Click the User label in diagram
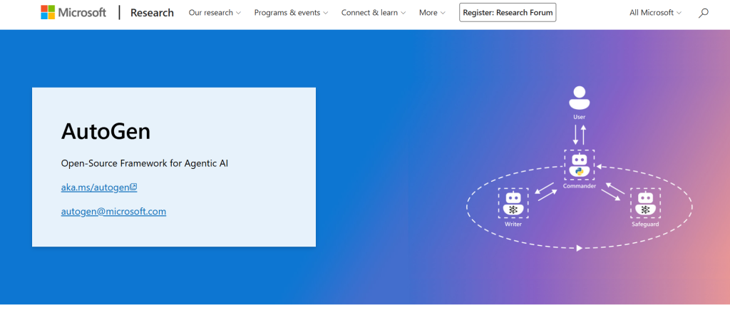This screenshot has width=730, height=335. (579, 117)
